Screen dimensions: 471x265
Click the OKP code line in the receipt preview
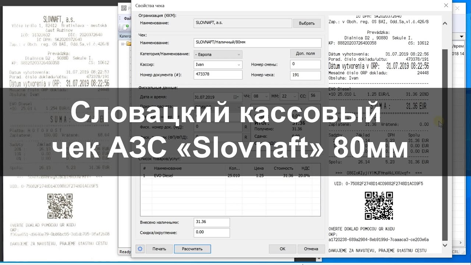tap(379, 240)
